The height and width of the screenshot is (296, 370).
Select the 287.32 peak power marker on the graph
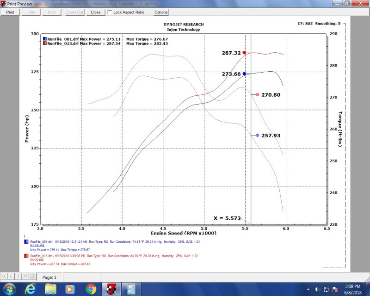(x=244, y=53)
